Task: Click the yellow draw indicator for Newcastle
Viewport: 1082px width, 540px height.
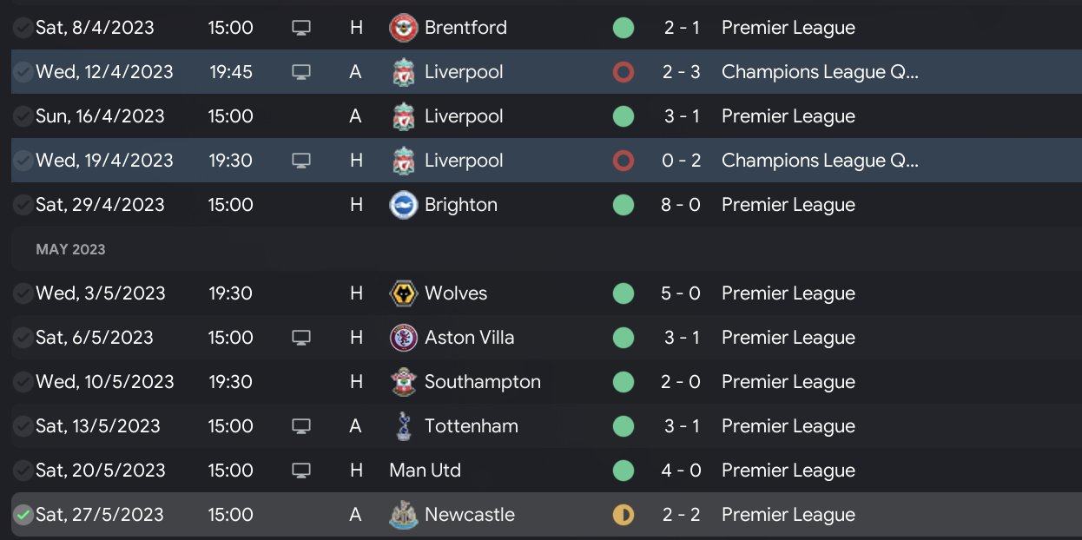Action: 623,515
